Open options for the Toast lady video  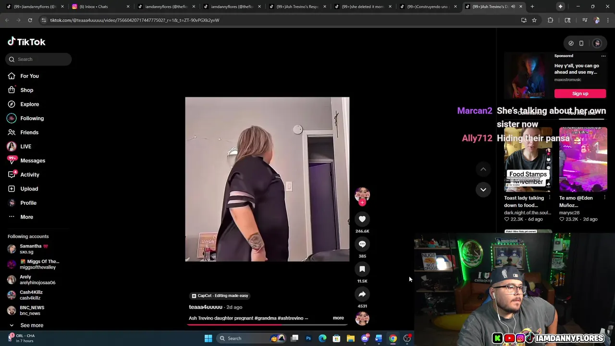tap(550, 198)
